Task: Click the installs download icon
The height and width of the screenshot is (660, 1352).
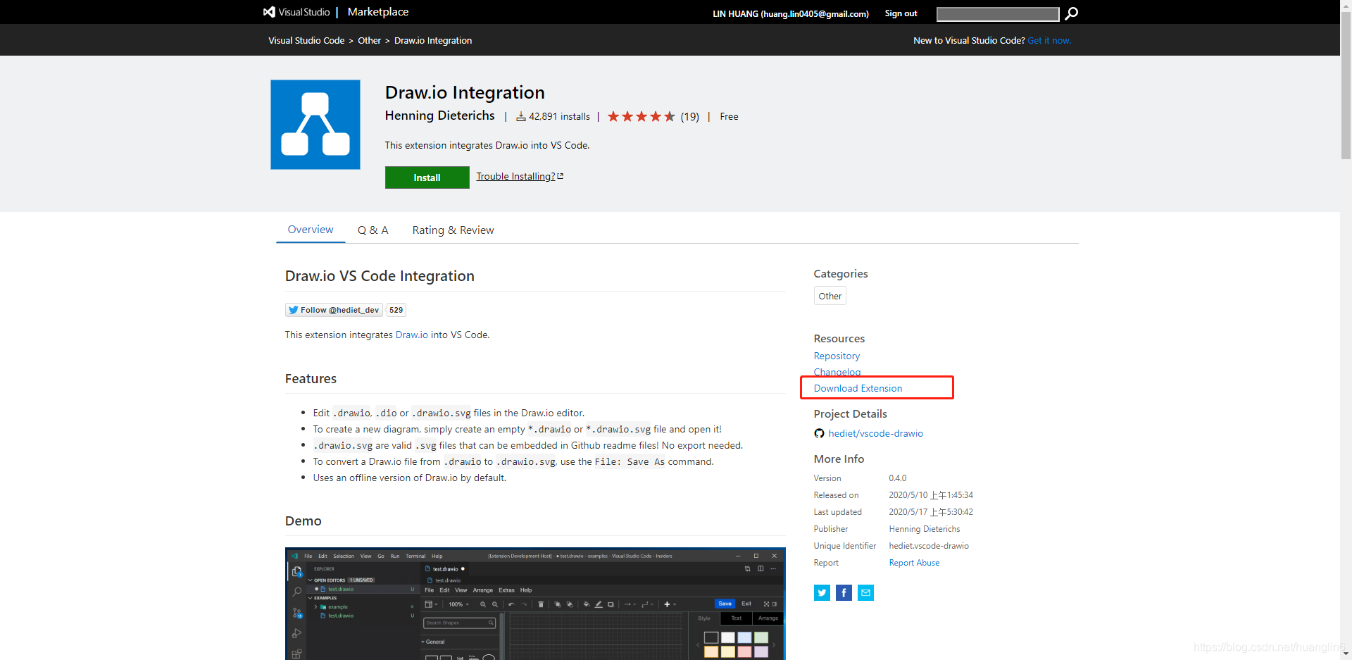Action: 521,116
